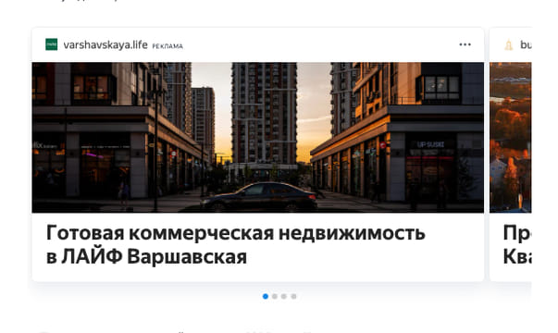558x333 pixels.
Task: Open the headline 'Готовая коммерческая недвижимость в ЛАЙФ Варшавская'
Action: point(236,244)
